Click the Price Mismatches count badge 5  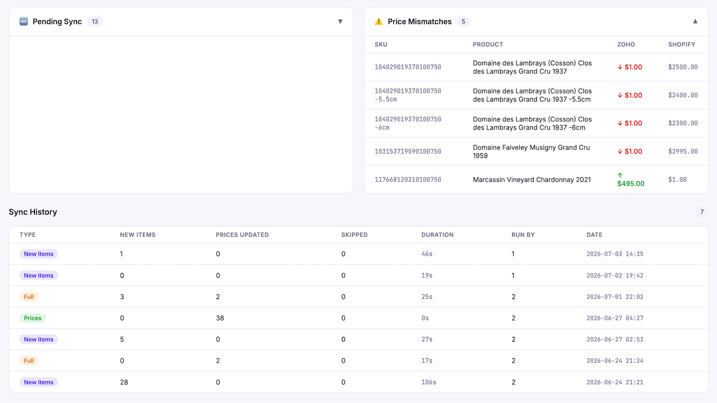463,21
